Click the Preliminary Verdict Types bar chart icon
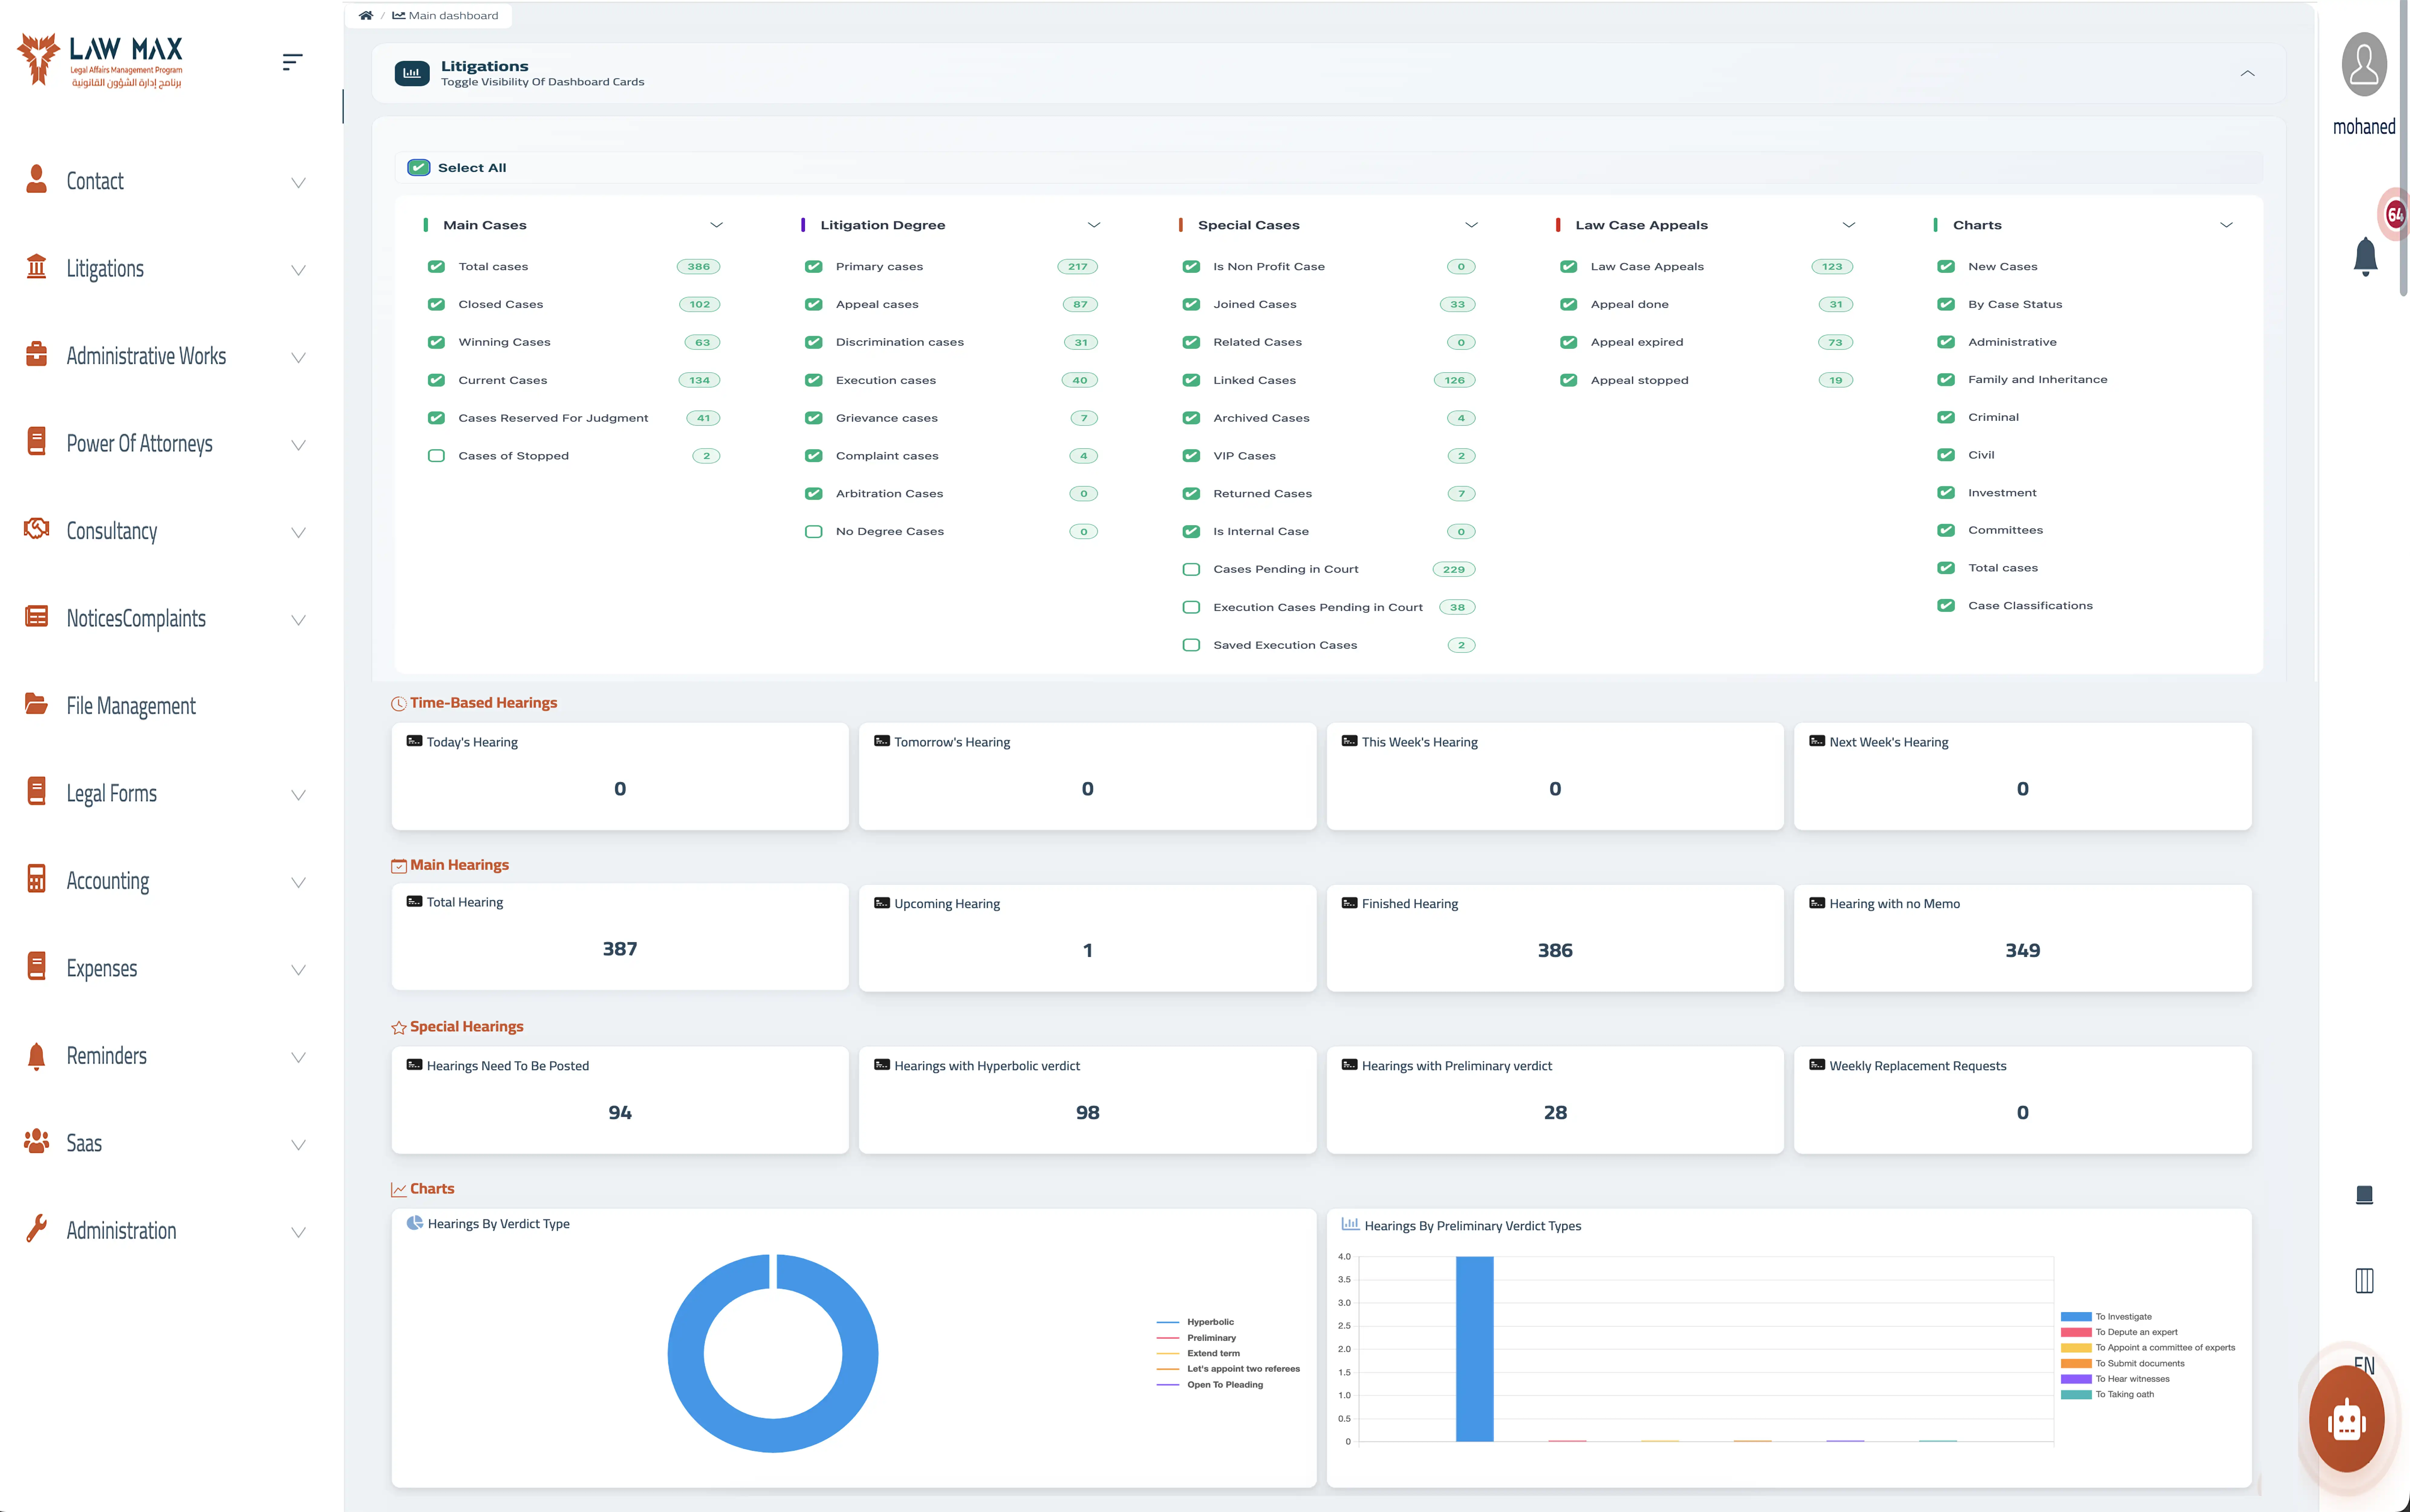Viewport: 2410px width, 1512px height. (x=1351, y=1224)
